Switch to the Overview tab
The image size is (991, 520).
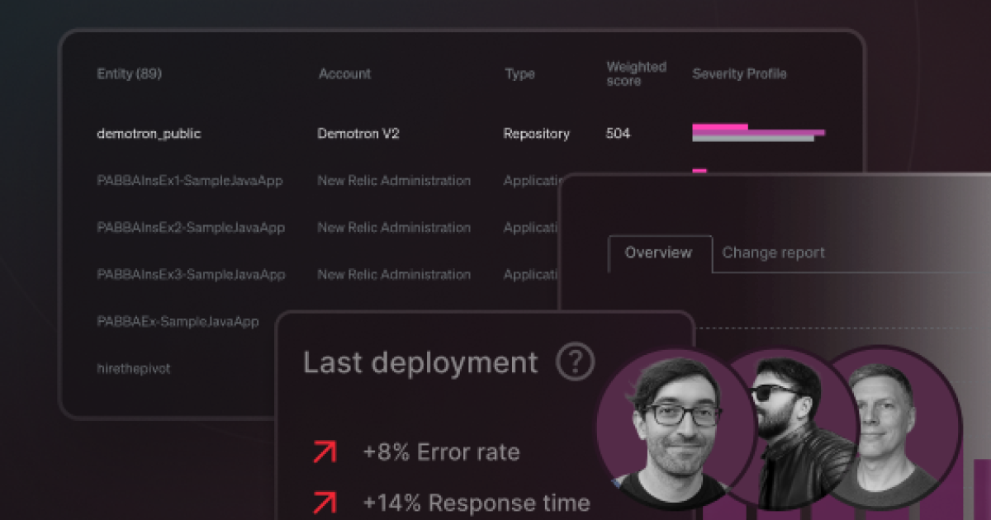point(658,253)
